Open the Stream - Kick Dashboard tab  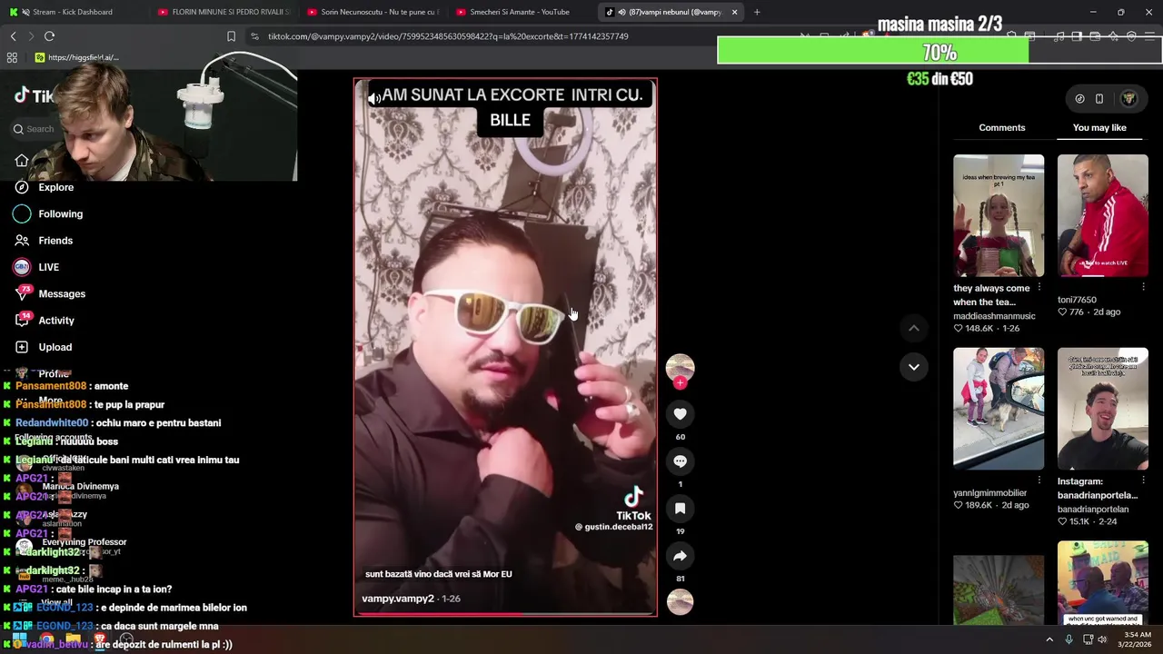73,12
